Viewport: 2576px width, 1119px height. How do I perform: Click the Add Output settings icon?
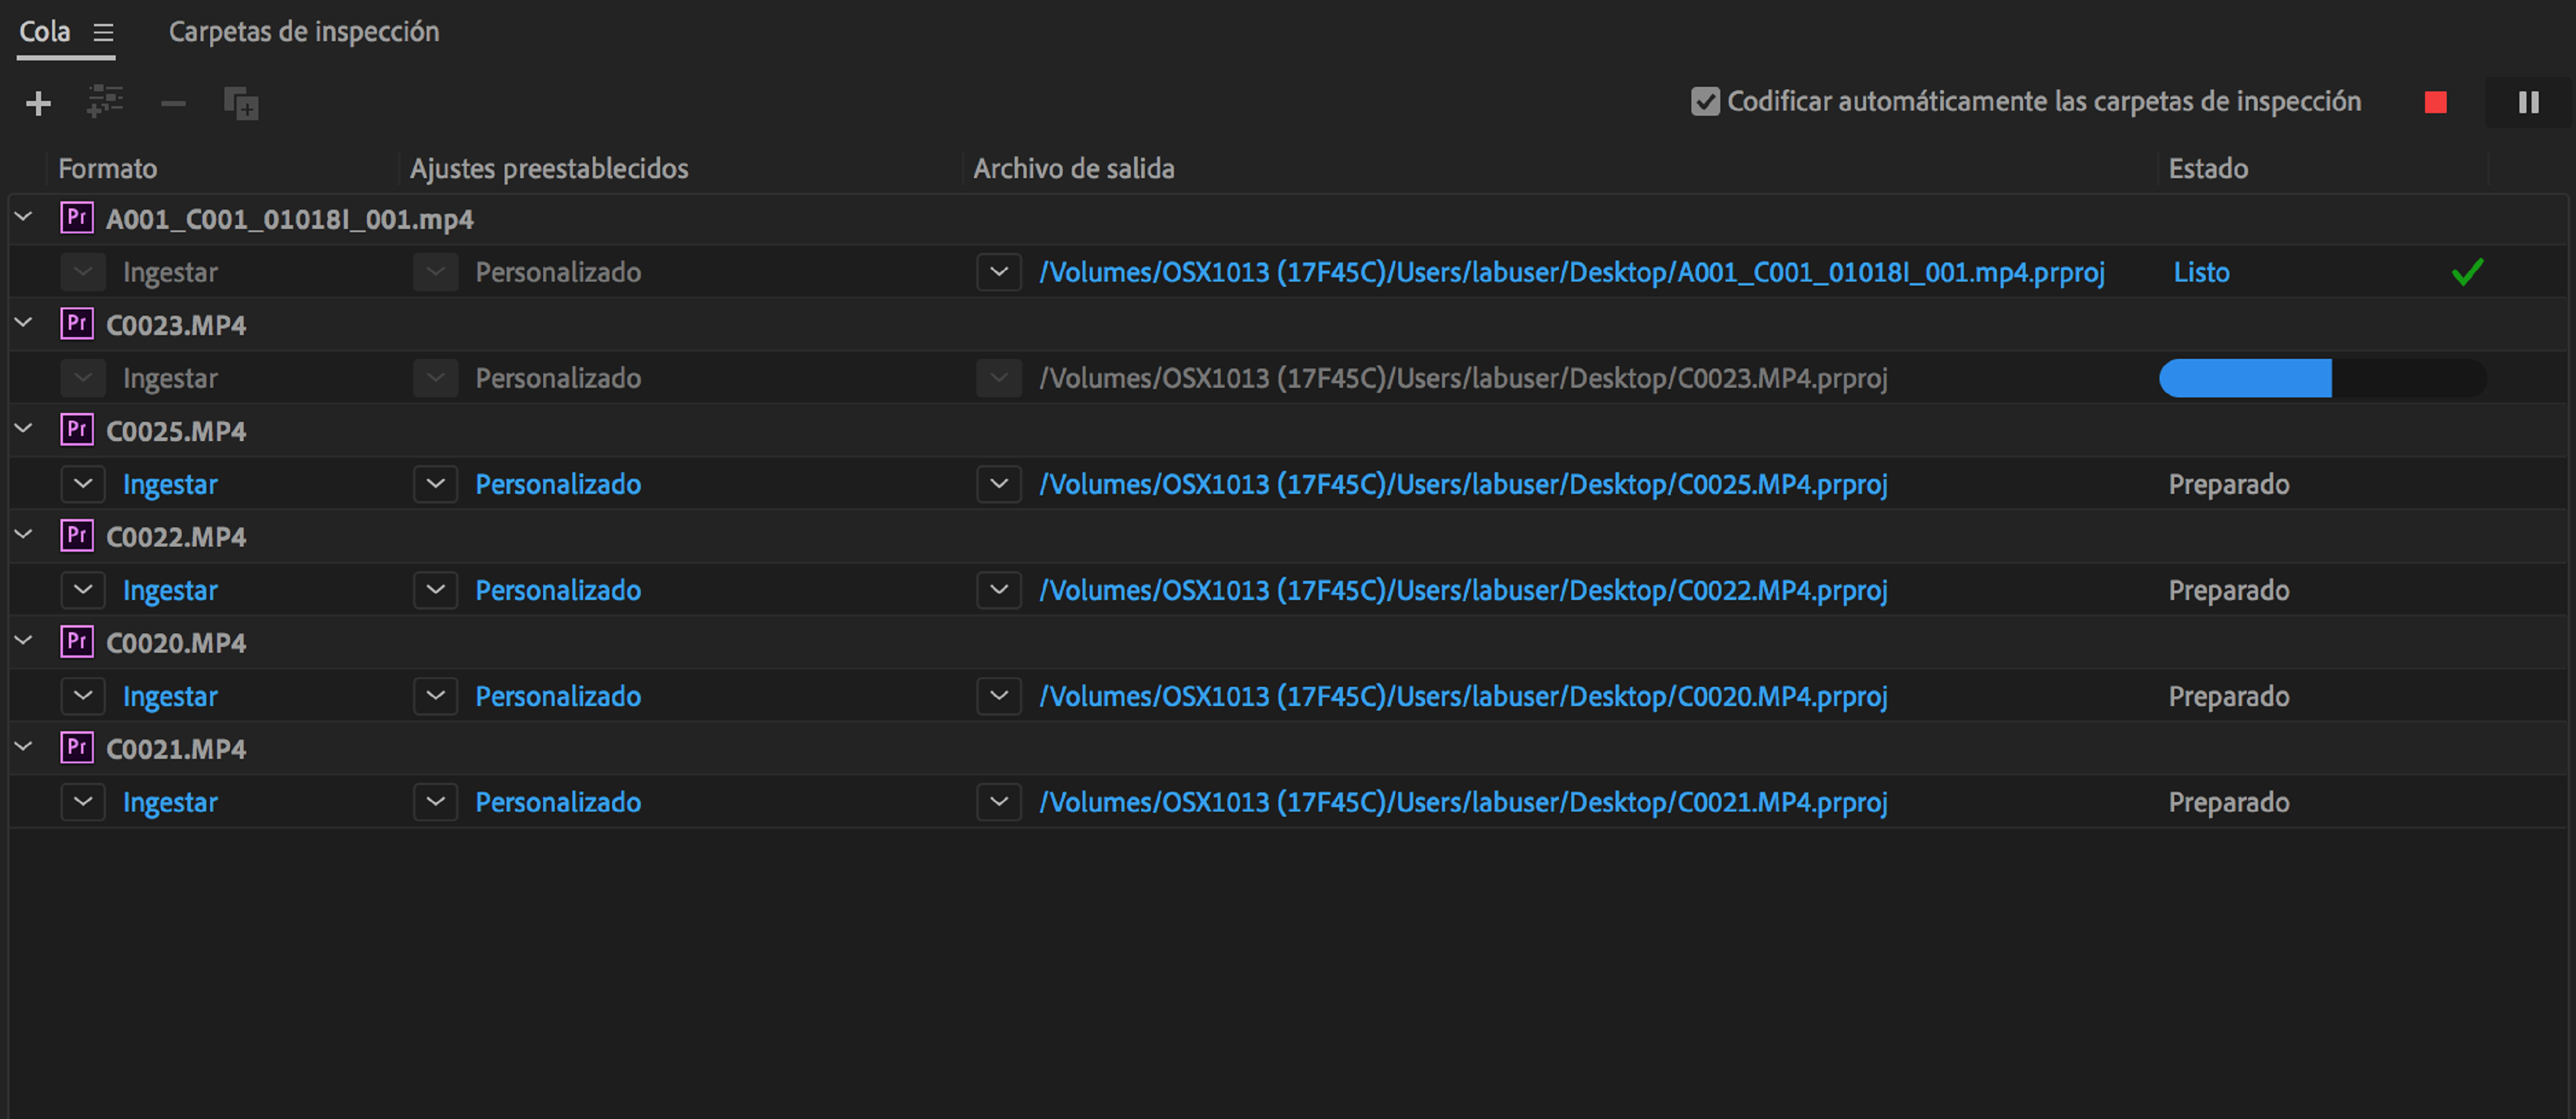click(x=105, y=102)
